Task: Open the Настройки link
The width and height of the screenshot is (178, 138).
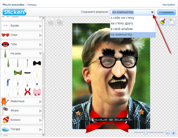Action: click(x=168, y=5)
